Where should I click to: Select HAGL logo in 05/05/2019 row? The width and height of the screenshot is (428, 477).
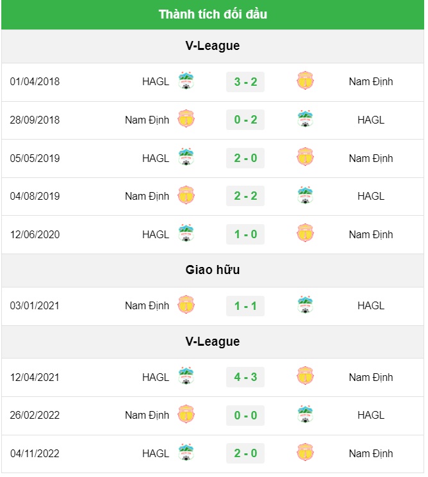(186, 158)
